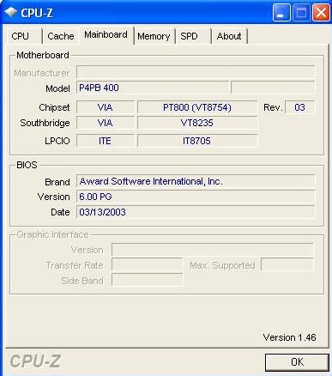The width and height of the screenshot is (332, 376).
Task: Click the Southbridge vendor VIA field
Action: click(x=106, y=123)
